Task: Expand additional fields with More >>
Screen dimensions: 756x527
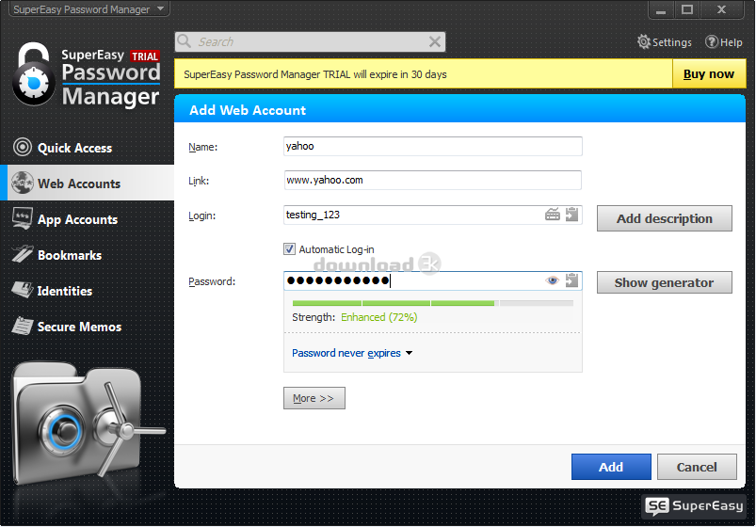Action: [x=314, y=398]
